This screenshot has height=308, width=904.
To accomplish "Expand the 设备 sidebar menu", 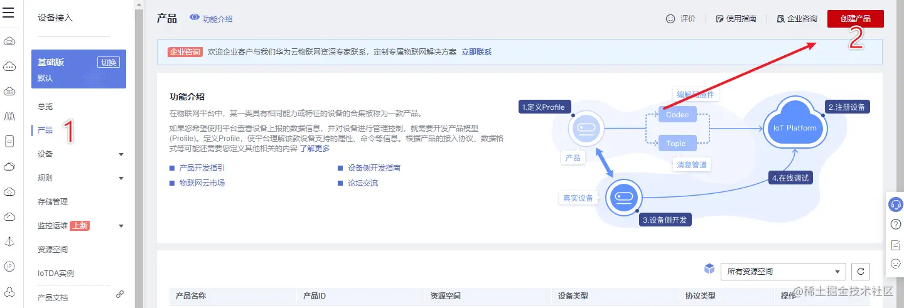I will pos(78,154).
